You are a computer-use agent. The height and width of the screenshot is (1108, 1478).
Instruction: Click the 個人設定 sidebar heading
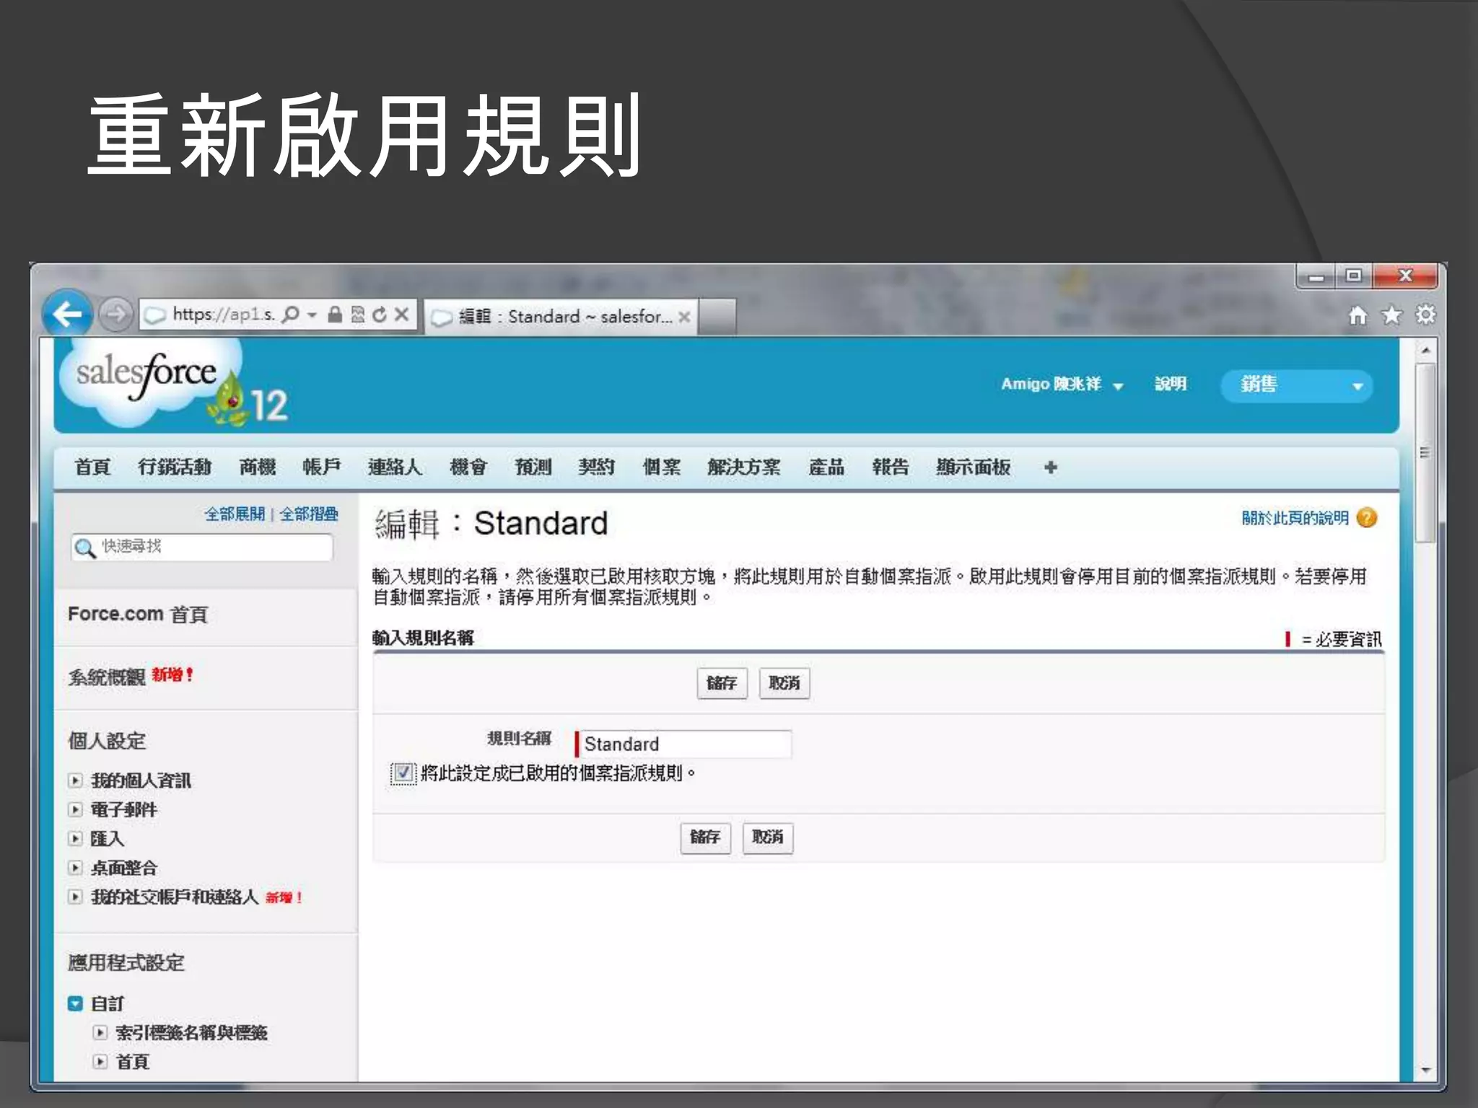click(x=107, y=741)
